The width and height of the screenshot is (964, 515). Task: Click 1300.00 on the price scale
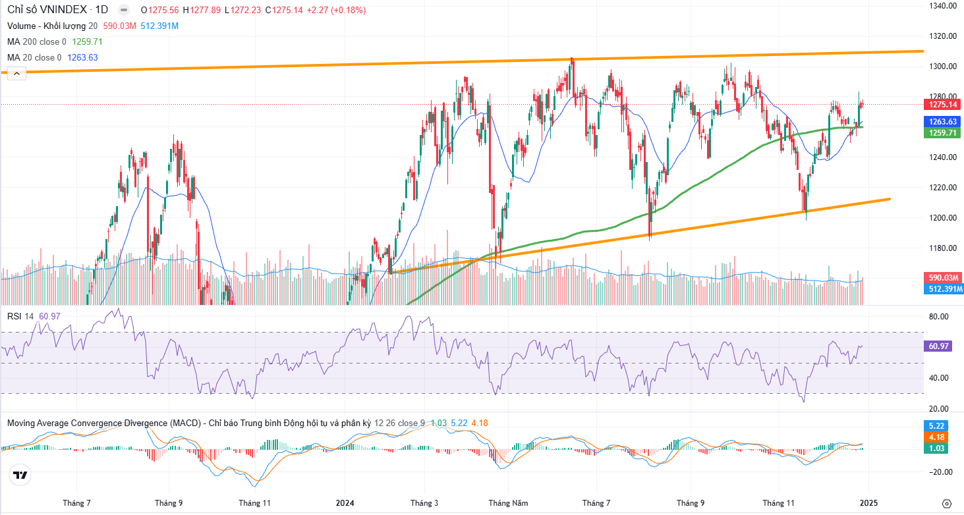(943, 67)
